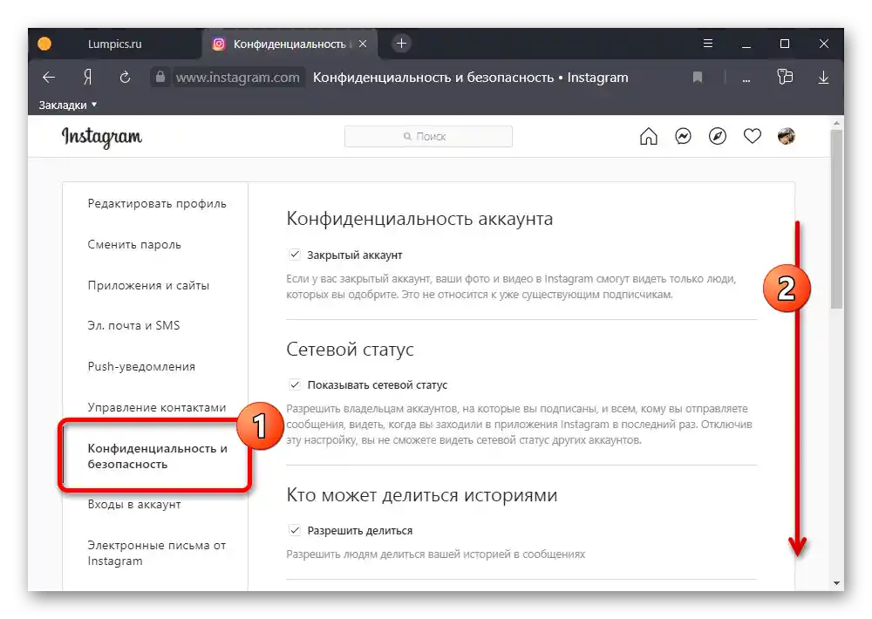Open Электронные письма от Instagram section
The height and width of the screenshot is (619, 872).
156,553
